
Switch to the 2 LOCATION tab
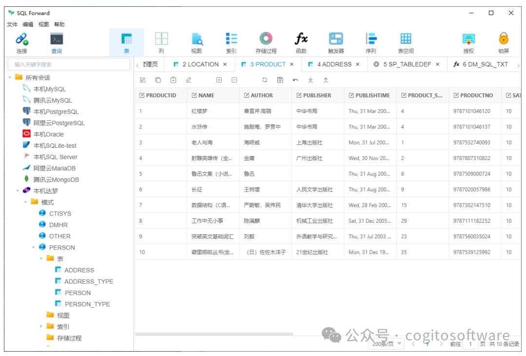200,64
